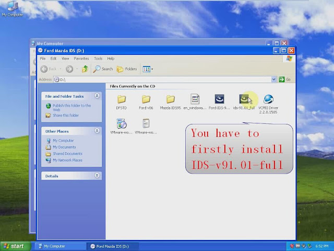Open the Search pane
This screenshot has height=251, width=334.
(x=103, y=69)
